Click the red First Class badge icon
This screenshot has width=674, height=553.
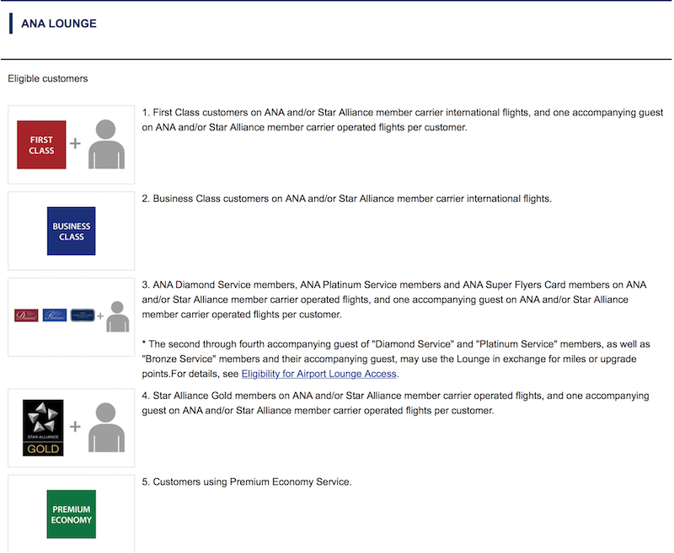[x=41, y=145]
